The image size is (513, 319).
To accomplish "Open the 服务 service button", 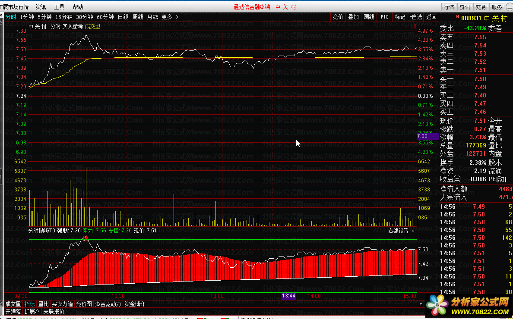I will click(497, 7).
